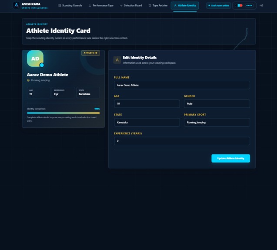This screenshot has width=277, height=250.
Task: Click the identity completion progress bar
Action: [x=63, y=113]
